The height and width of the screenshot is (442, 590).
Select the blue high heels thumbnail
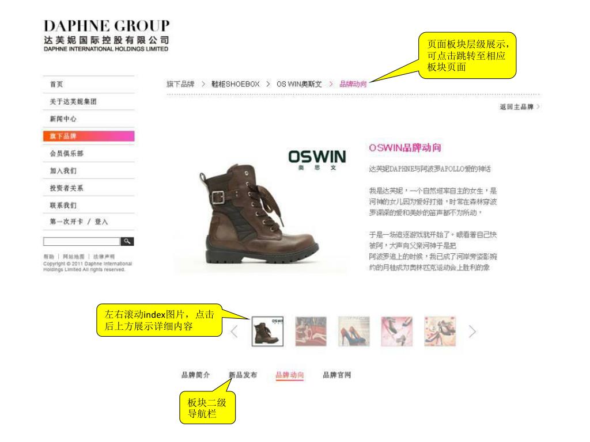[354, 331]
